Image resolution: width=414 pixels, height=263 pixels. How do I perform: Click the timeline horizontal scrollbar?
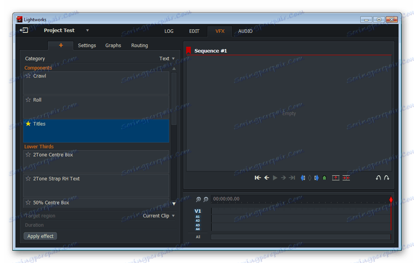pos(301,237)
